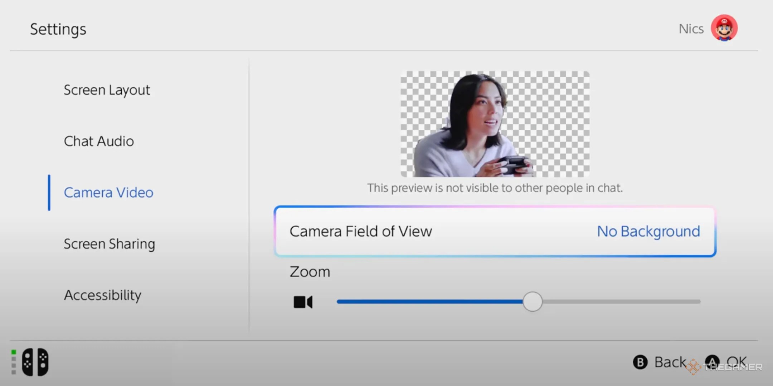Click the gray unfilled part of zoom slider

pyautogui.click(x=621, y=302)
